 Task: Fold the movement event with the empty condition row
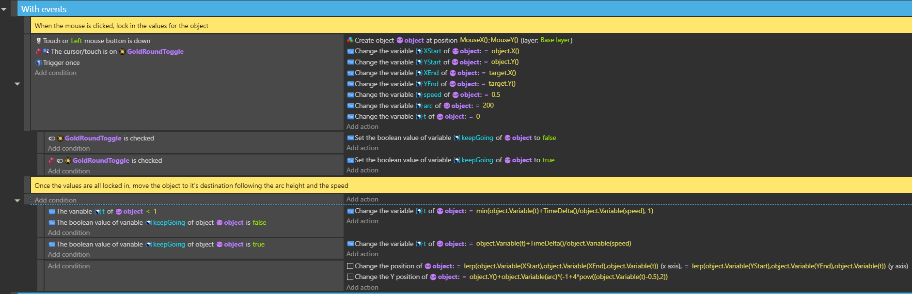[x=17, y=200]
